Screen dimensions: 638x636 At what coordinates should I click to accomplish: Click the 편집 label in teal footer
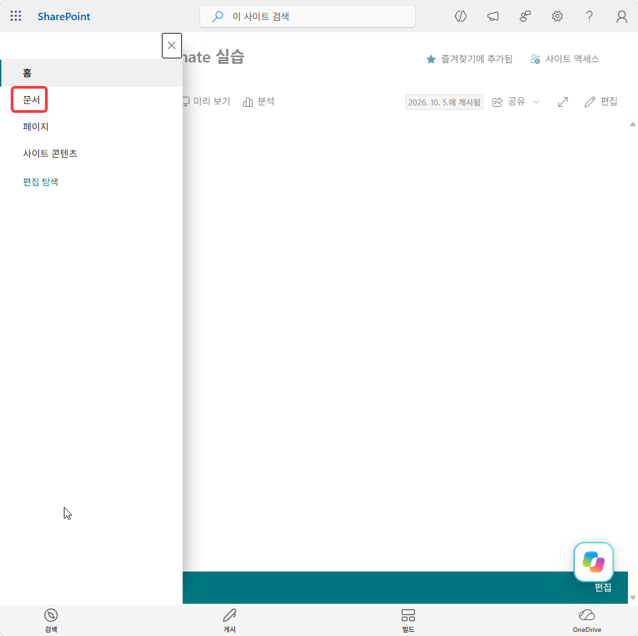click(x=602, y=587)
